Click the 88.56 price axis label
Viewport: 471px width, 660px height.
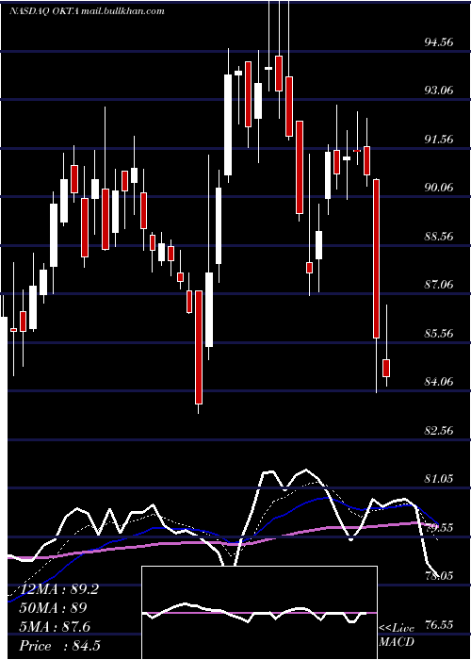tap(439, 236)
